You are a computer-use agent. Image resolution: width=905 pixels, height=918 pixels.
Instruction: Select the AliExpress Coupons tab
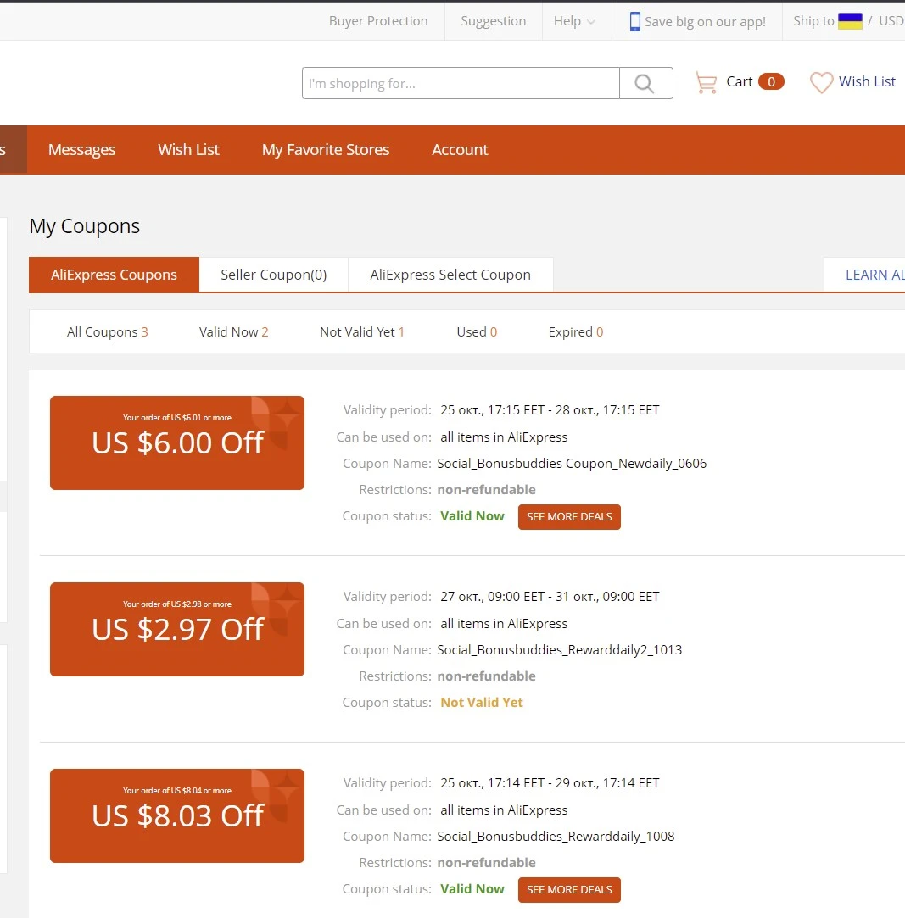pyautogui.click(x=114, y=275)
